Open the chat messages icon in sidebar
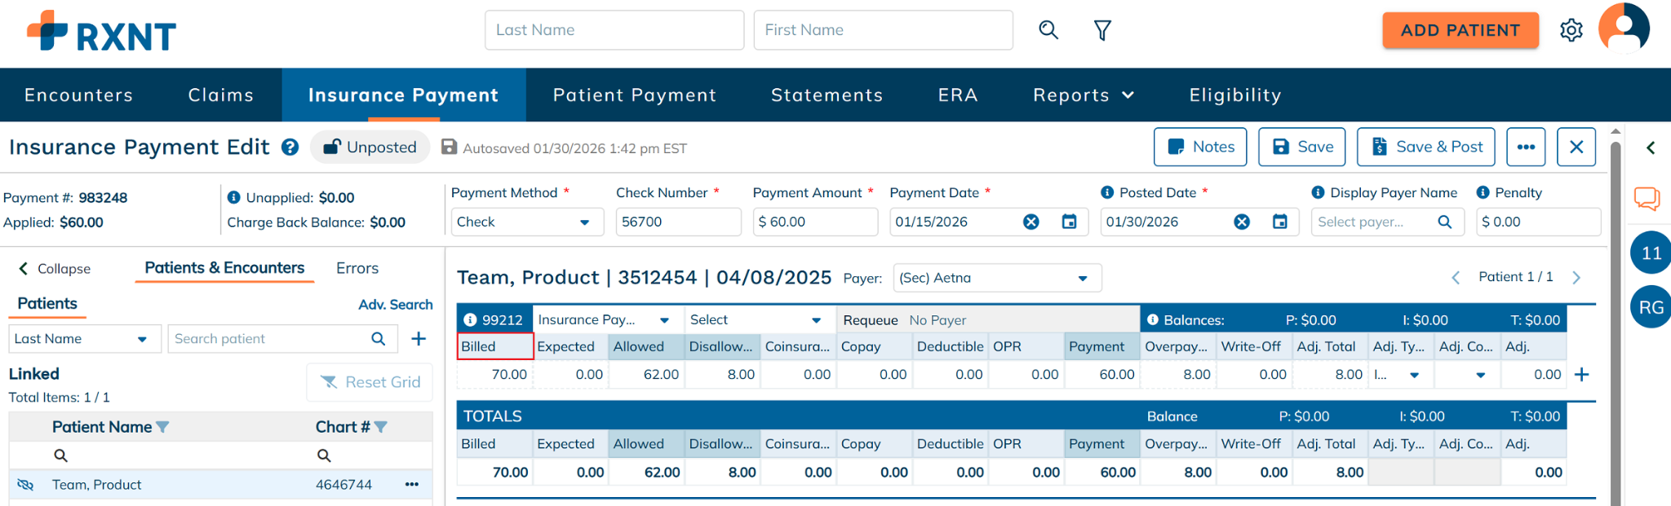This screenshot has height=506, width=1671. [x=1647, y=198]
